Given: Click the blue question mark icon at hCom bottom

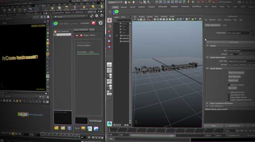Looking at the screenshot, I should point(69,128).
